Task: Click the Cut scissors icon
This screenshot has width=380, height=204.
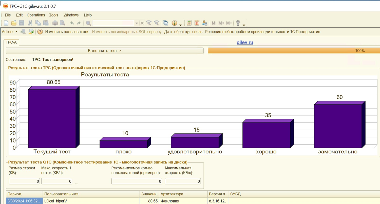Action: click(x=30, y=23)
